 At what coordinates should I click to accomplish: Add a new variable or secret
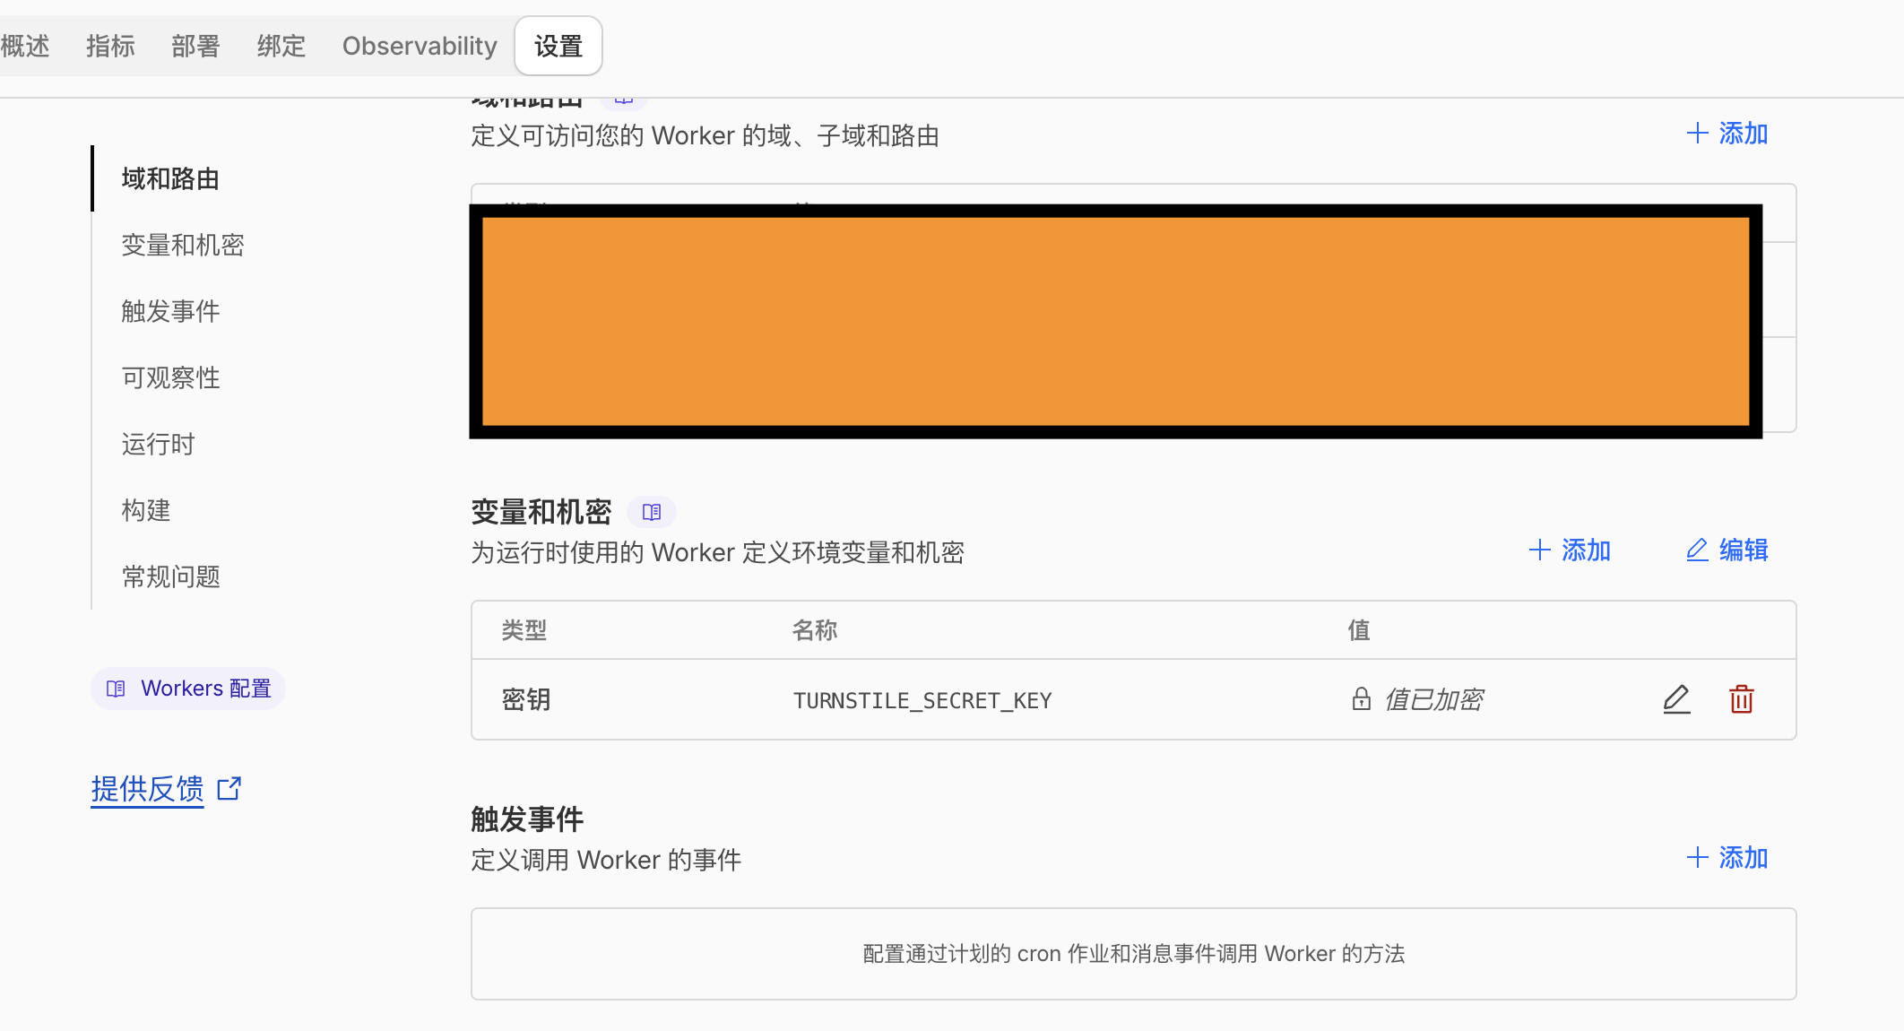pos(1570,550)
